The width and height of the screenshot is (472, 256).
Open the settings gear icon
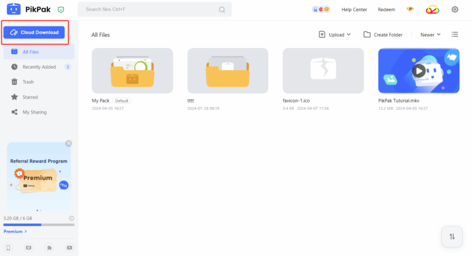(455, 9)
